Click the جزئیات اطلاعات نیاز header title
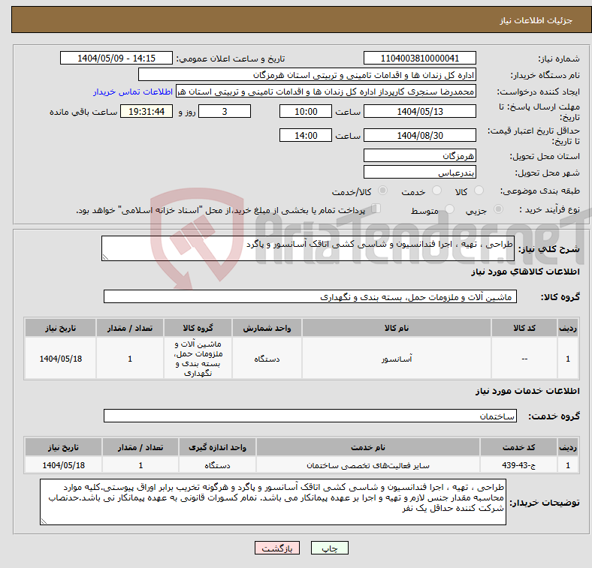 pos(536,20)
